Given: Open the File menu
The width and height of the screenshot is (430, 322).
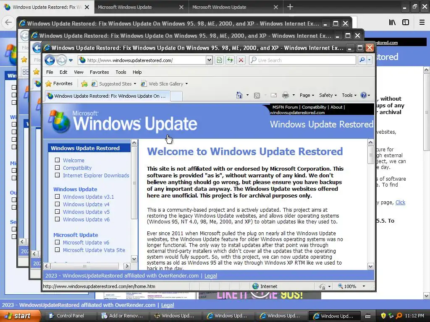Looking at the screenshot, I should (50, 72).
